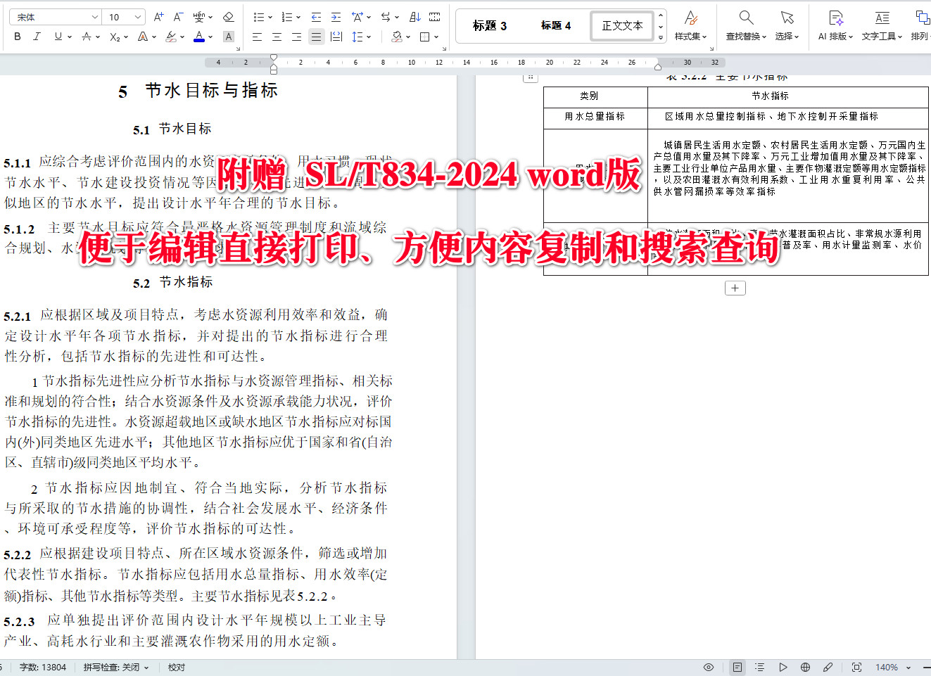Open the phonetic guide dropdown arrow
The width and height of the screenshot is (931, 676).
coord(210,17)
